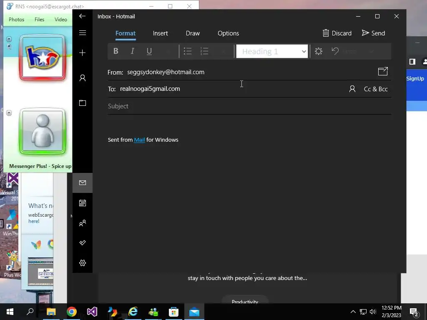Switch to the Options tab
The width and height of the screenshot is (427, 320).
click(x=228, y=33)
